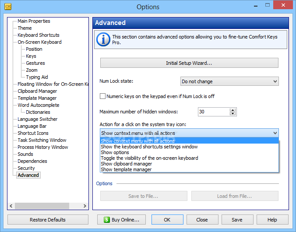The image size is (296, 232).
Task: Click the Restore Defaults button
Action: [x=48, y=220]
